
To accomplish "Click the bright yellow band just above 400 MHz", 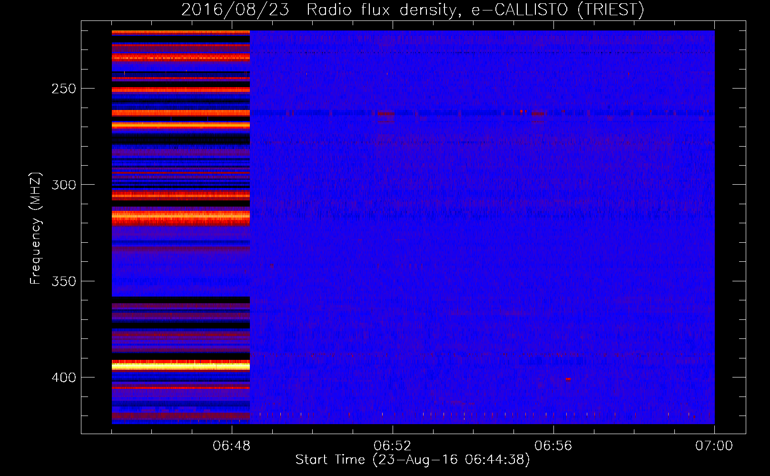I will click(181, 366).
